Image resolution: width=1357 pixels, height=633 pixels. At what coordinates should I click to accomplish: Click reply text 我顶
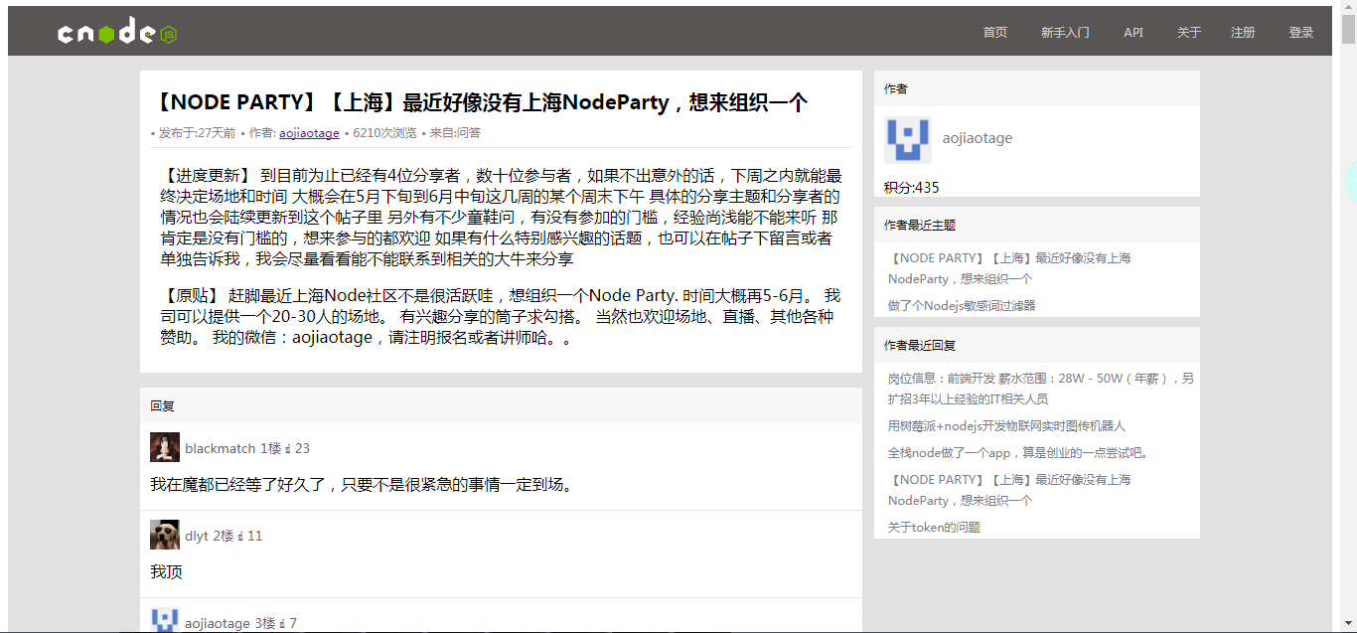coord(166,572)
